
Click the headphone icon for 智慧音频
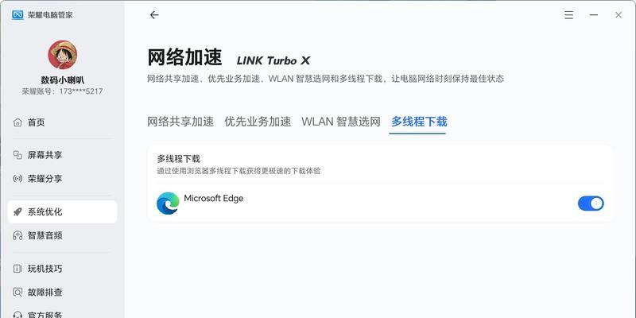pyautogui.click(x=17, y=235)
